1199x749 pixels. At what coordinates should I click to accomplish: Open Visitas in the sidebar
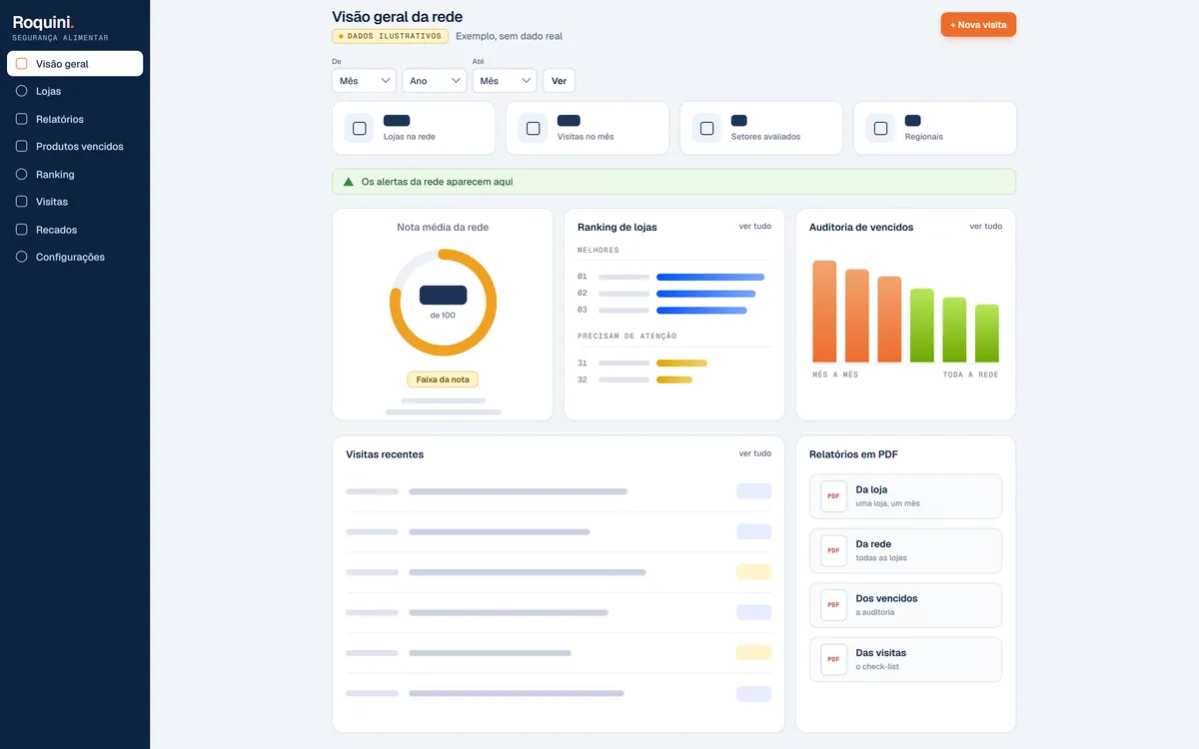[75, 202]
